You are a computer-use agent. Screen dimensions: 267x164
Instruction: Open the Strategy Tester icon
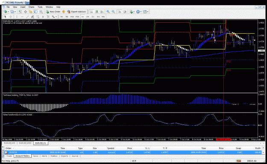coord(41,12)
